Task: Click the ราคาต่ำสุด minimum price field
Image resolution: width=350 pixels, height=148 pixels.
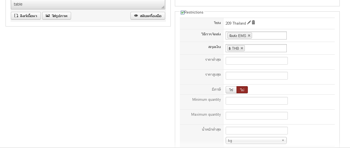Action: (257, 61)
